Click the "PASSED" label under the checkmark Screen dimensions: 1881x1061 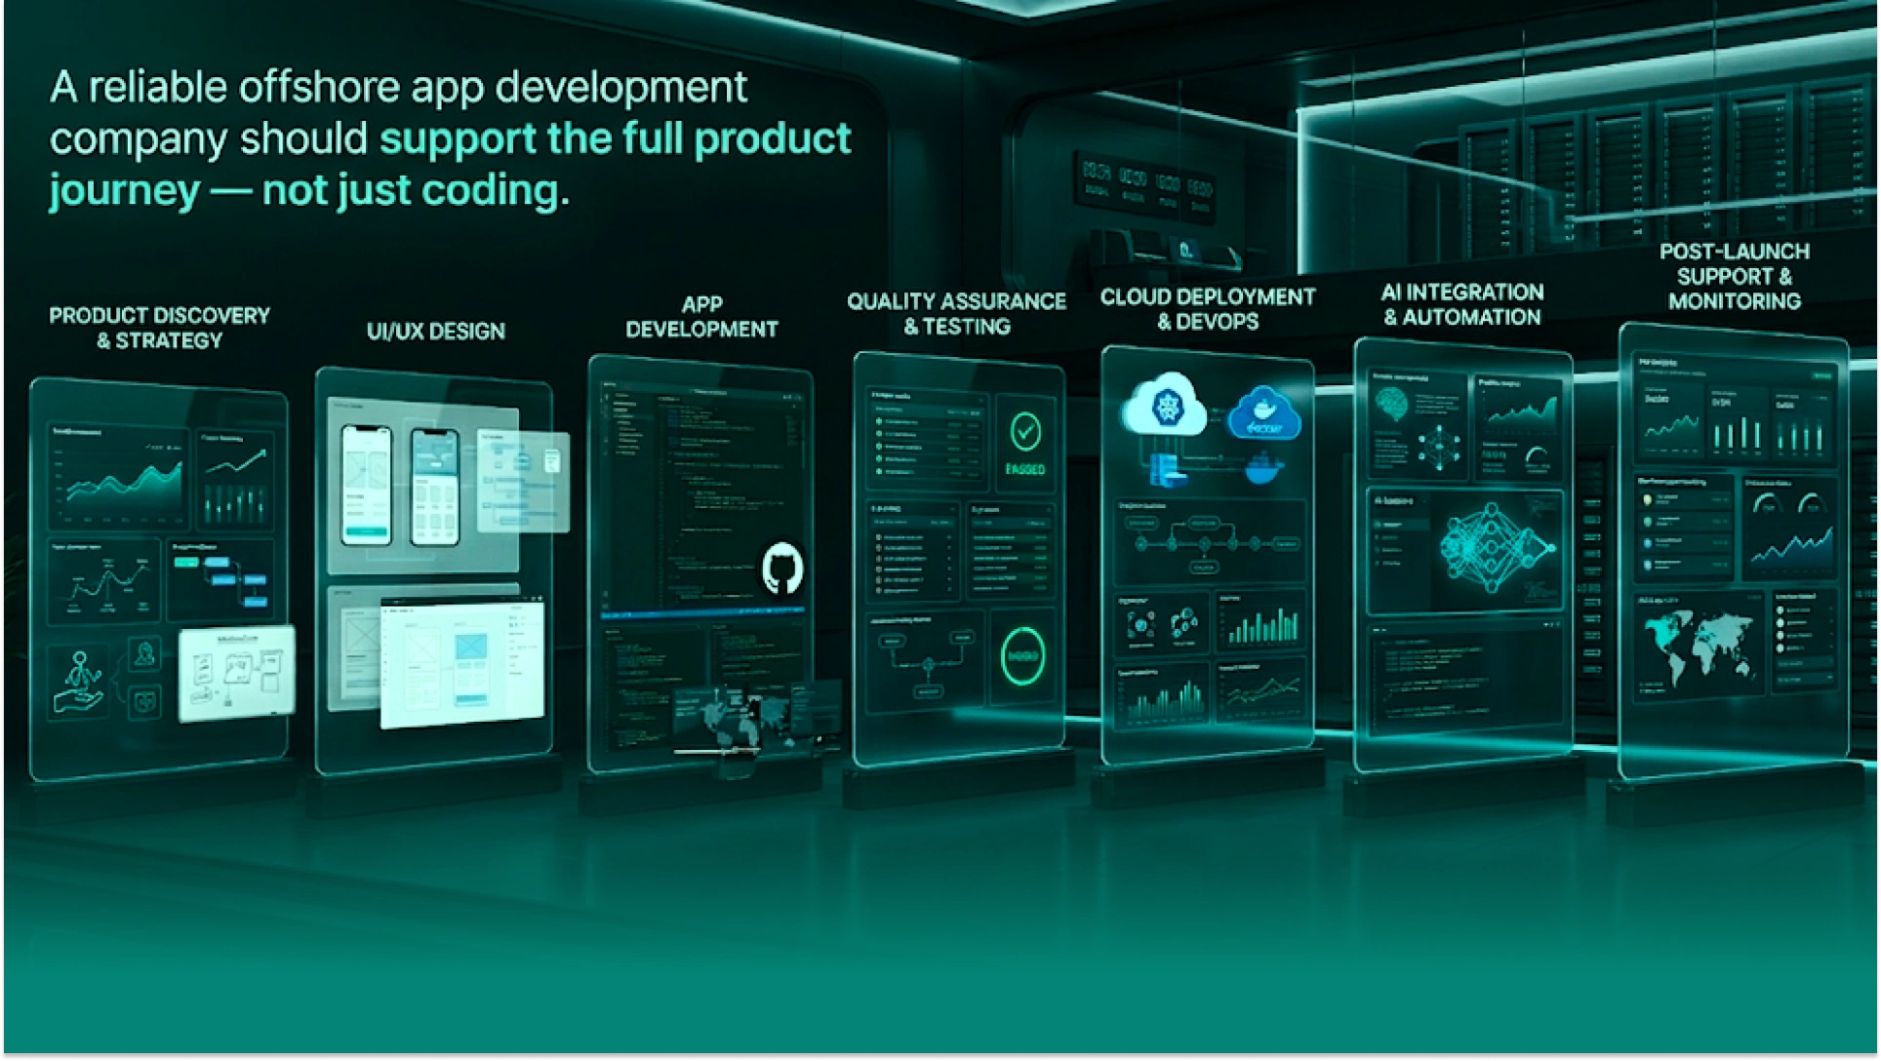[1024, 469]
